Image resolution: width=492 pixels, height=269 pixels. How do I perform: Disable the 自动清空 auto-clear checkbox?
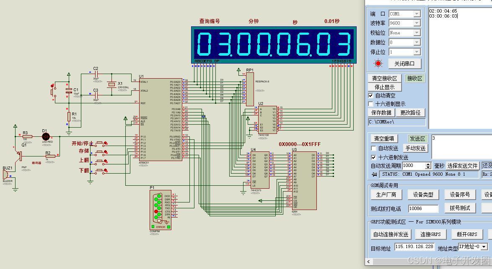370,95
